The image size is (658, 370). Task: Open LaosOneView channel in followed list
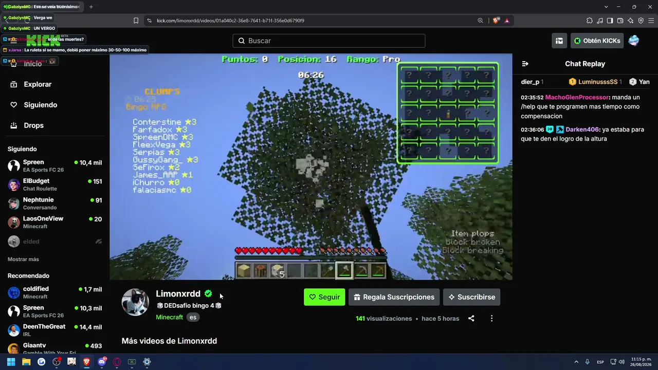[54, 222]
